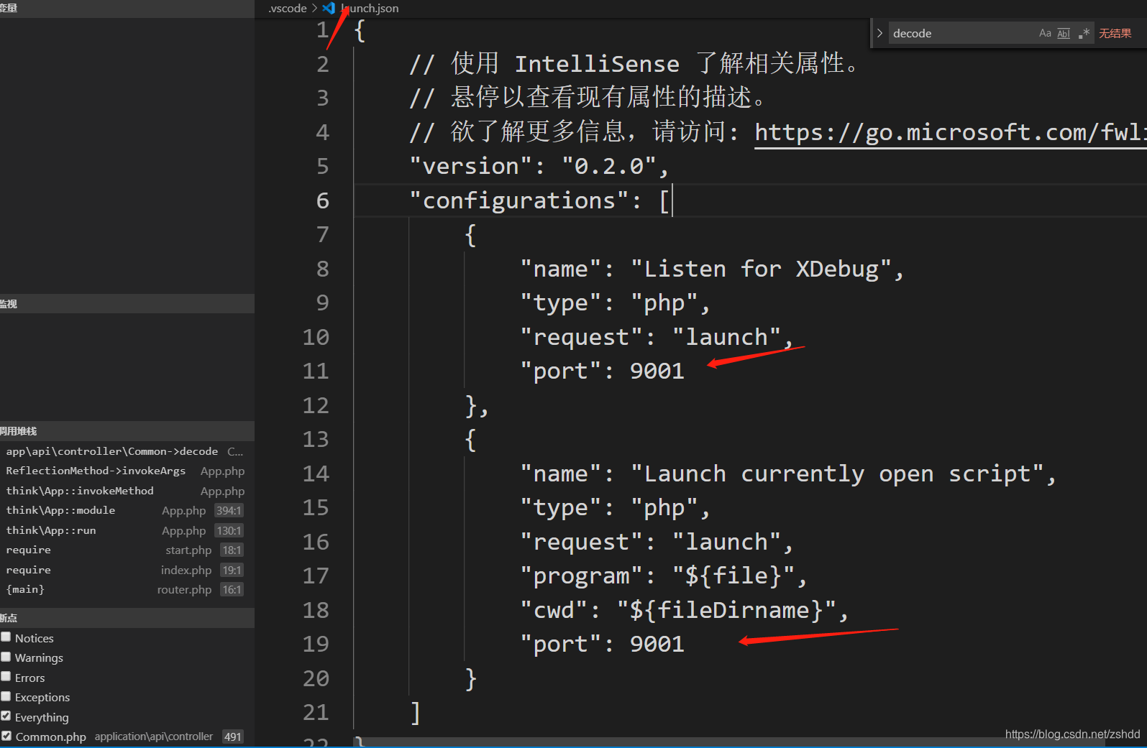Image resolution: width=1147 pixels, height=748 pixels.
Task: Click the find input containing decode
Action: (961, 33)
